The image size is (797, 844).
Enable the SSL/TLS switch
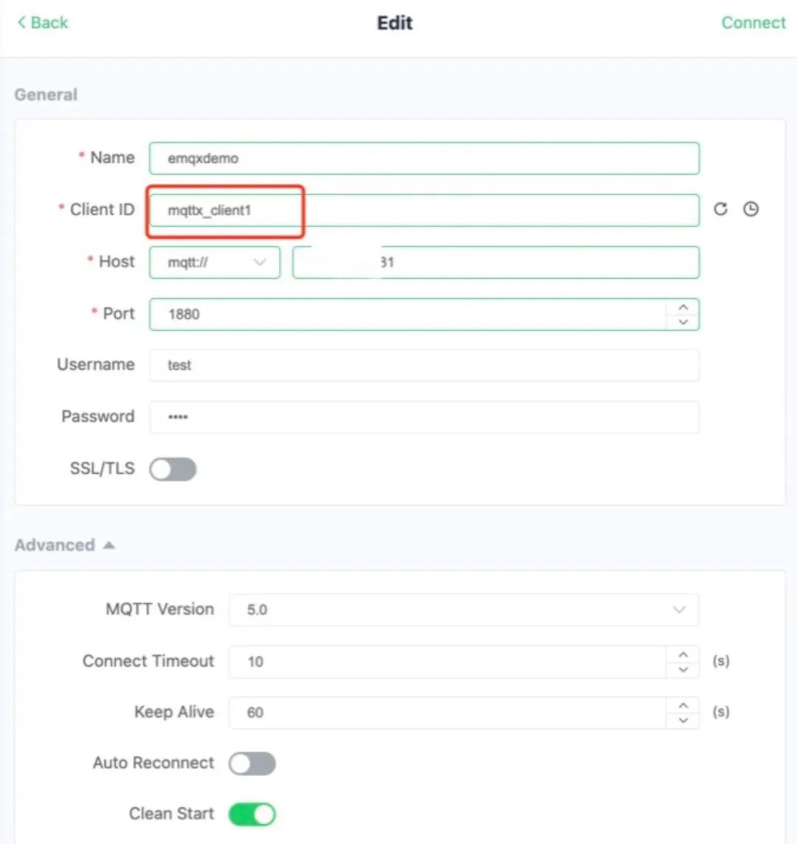(173, 469)
